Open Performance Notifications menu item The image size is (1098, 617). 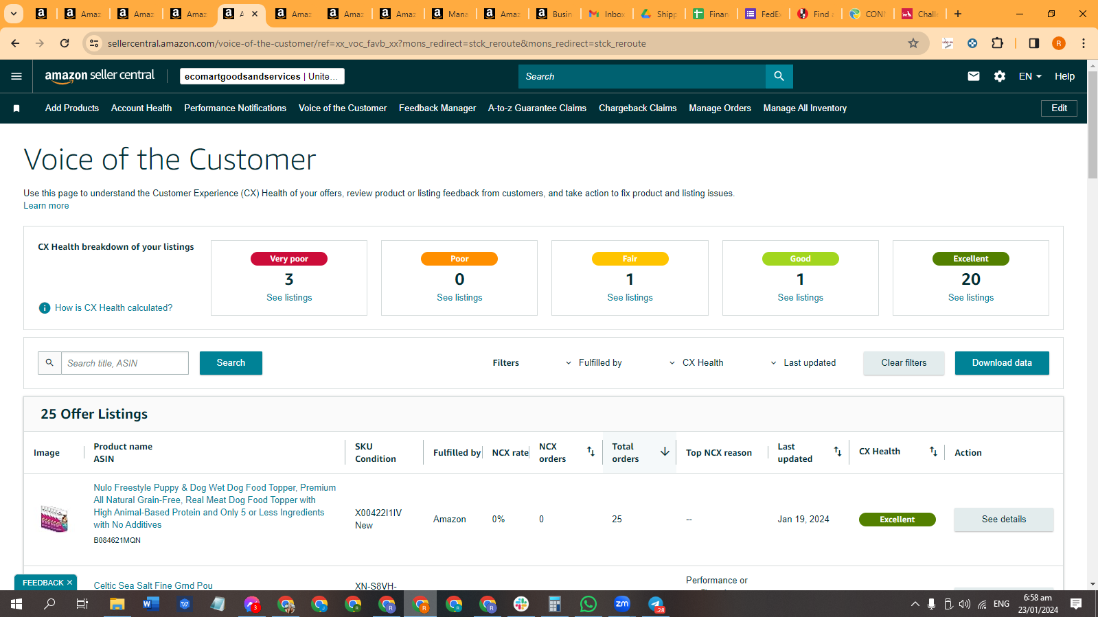pos(235,108)
